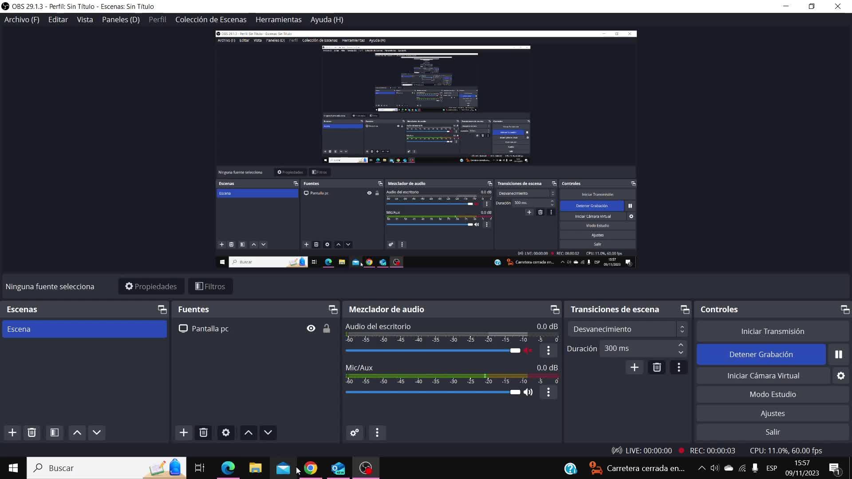
Task: Unlock the Pantalla pc source
Action: click(x=327, y=329)
